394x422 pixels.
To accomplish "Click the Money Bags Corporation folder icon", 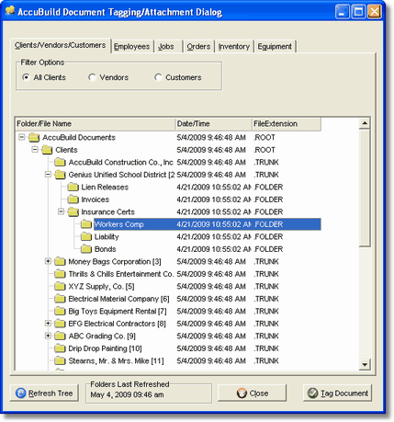I will point(60,262).
